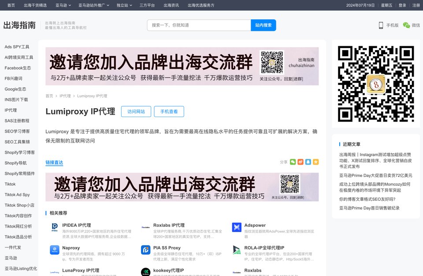This screenshot has width=423, height=276.
Task: Open 出海优选服务方 in top navigation
Action: click(201, 5)
